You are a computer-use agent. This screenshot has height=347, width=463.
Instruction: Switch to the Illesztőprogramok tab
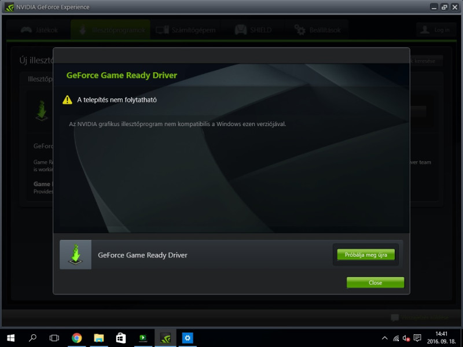click(111, 30)
